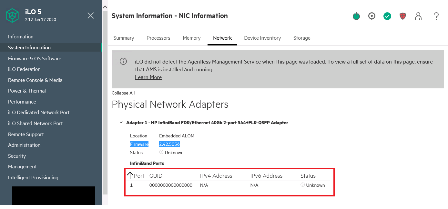The height and width of the screenshot is (209, 448).
Task: Click the green system health checkmark icon
Action: (x=387, y=16)
